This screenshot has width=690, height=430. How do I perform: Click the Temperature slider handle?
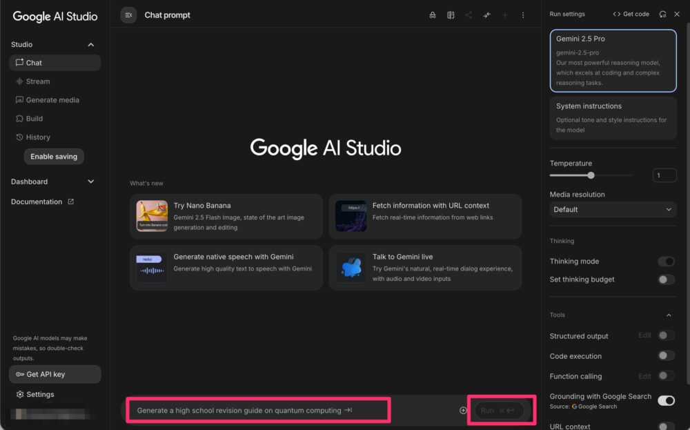tap(591, 175)
